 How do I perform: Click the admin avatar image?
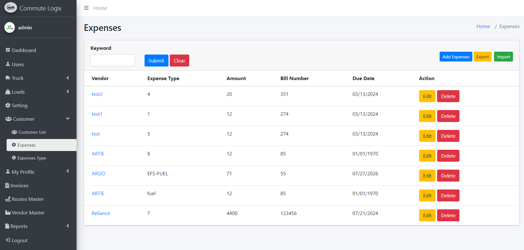point(9,27)
